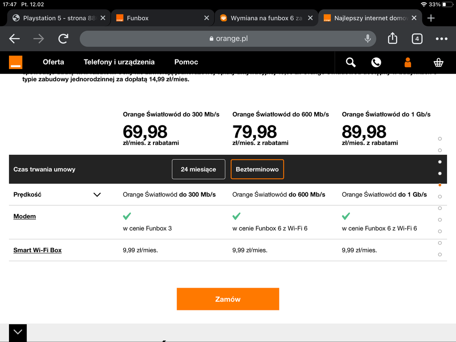Open the Modem info link
456x342 pixels.
tap(25, 216)
